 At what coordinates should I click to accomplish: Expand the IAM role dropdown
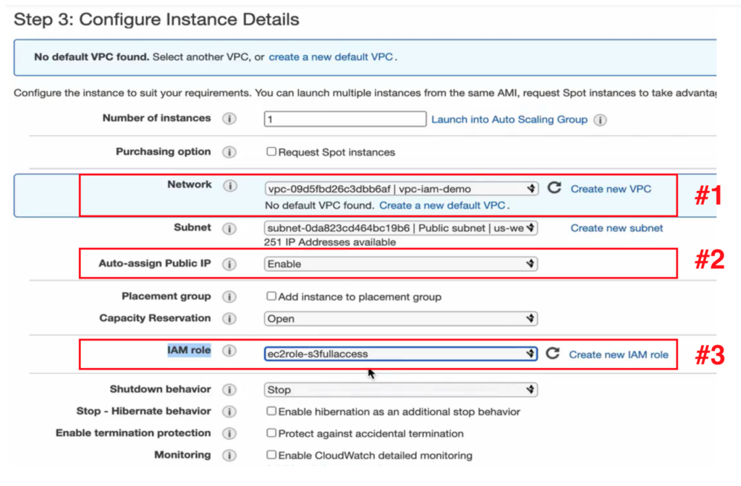pyautogui.click(x=401, y=354)
